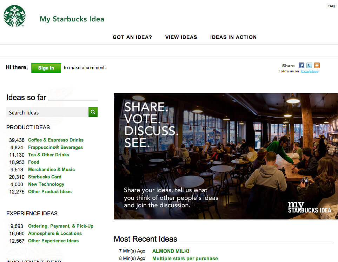Open Coffee & Espresso Drinks category
This screenshot has width=338, height=262.
pyautogui.click(x=56, y=140)
